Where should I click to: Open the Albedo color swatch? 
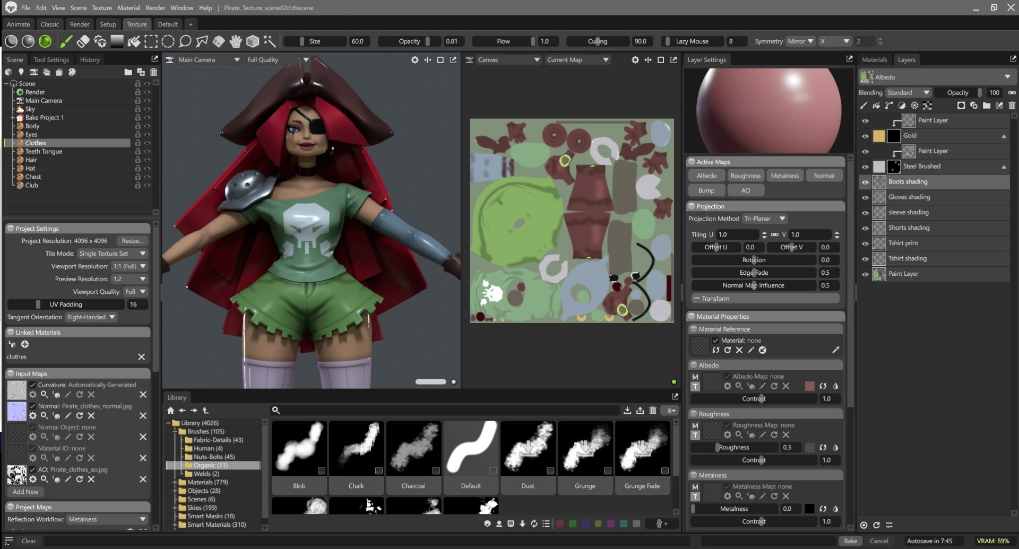(x=809, y=386)
